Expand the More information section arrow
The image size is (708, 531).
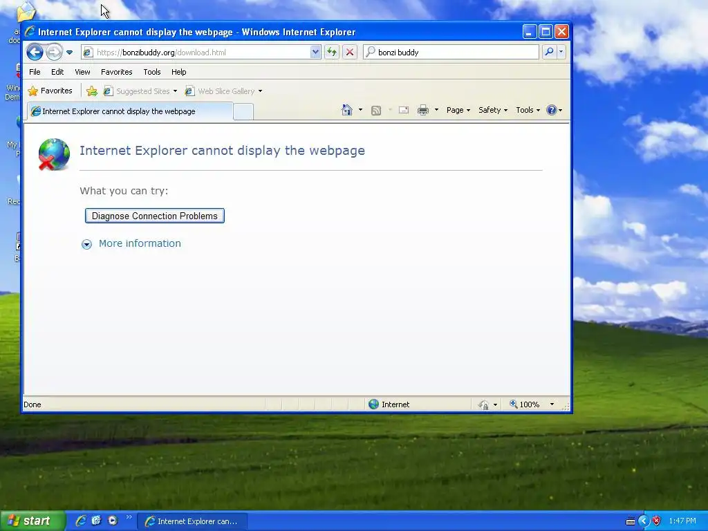coord(86,244)
